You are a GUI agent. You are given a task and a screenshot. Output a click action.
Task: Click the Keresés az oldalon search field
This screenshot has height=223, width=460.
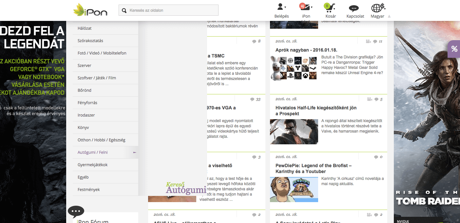click(168, 10)
